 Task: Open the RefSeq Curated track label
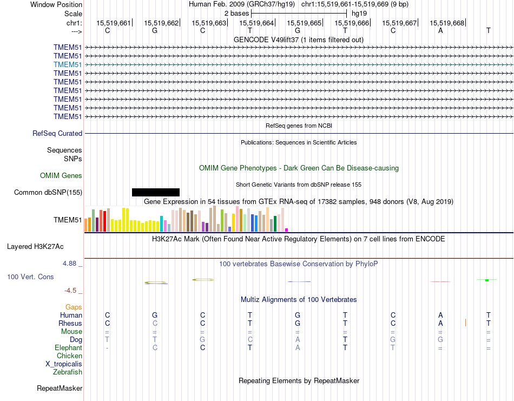click(57, 134)
